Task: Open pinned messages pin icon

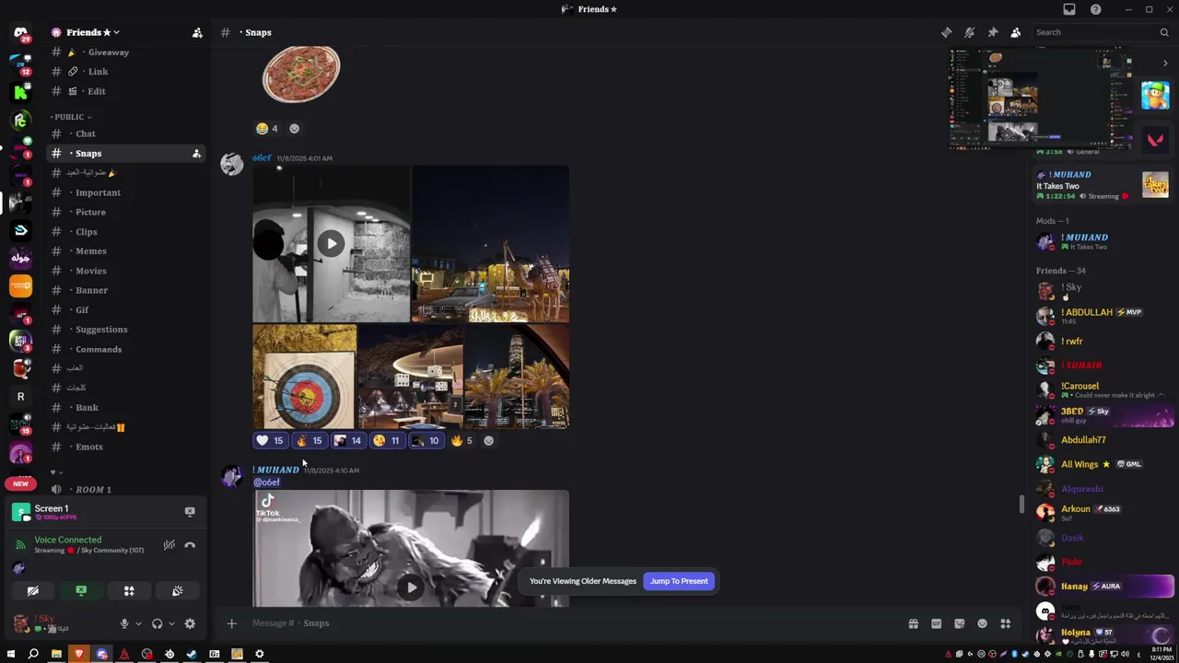Action: click(x=992, y=32)
